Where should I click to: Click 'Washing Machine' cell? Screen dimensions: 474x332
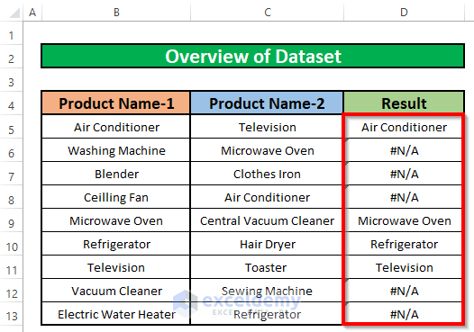(x=116, y=150)
